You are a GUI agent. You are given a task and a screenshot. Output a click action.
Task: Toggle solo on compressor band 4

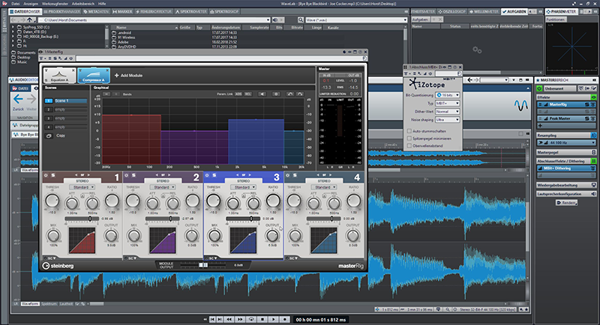(295, 175)
